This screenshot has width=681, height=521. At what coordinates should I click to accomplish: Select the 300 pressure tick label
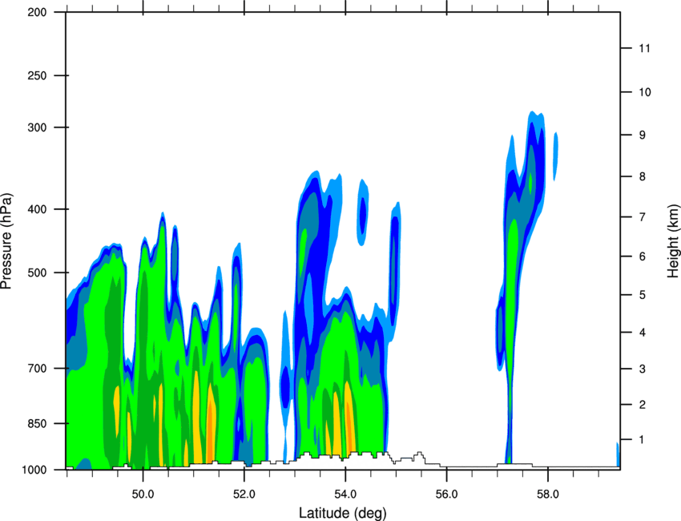(37, 127)
